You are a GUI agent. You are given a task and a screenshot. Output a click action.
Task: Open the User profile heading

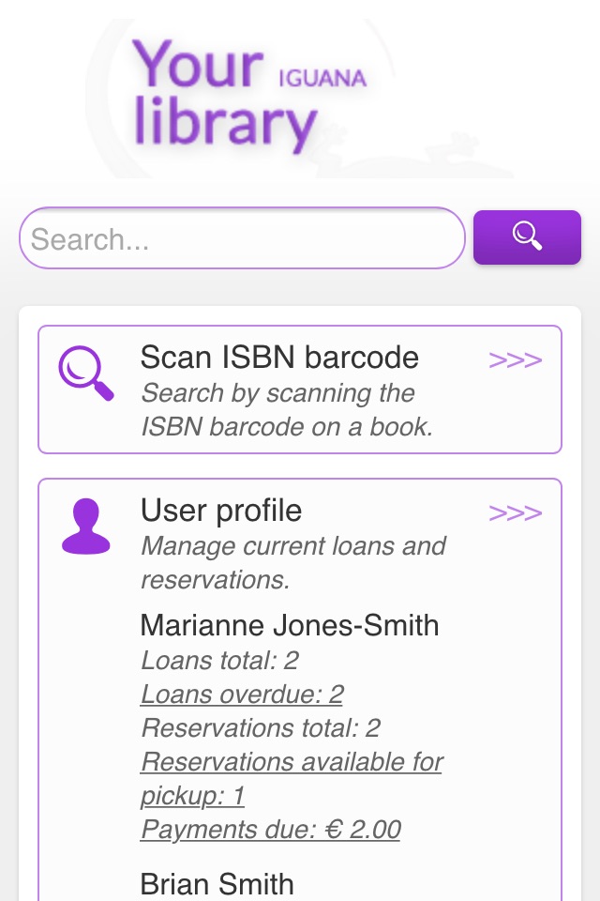click(x=221, y=511)
